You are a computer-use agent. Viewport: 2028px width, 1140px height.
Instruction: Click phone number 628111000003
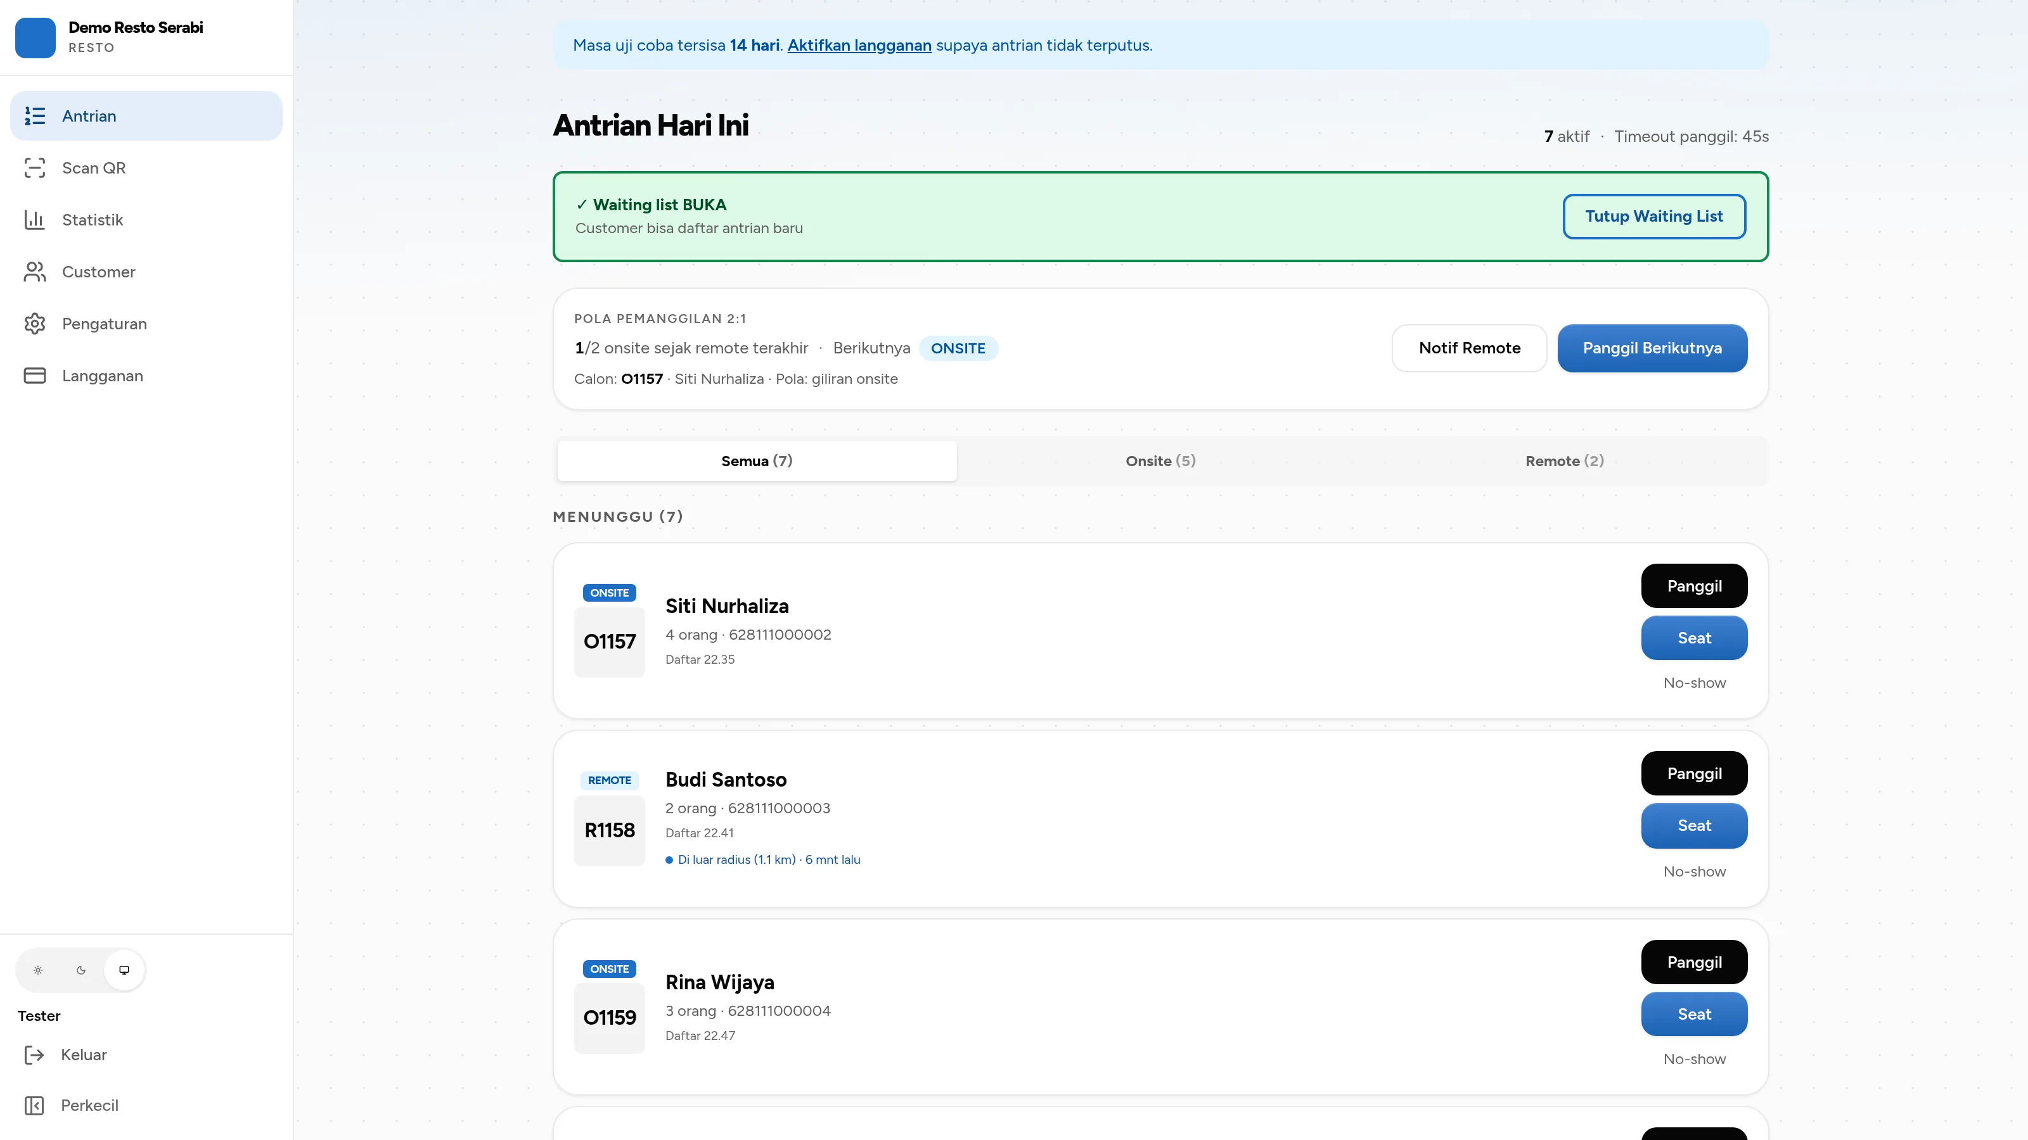coord(779,808)
